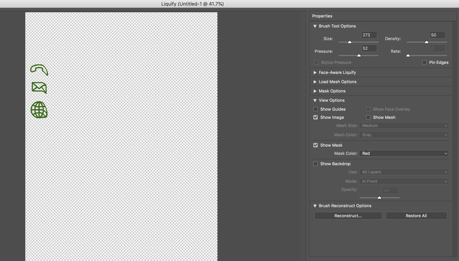
Task: Click the Restore All button
Action: pyautogui.click(x=417, y=216)
